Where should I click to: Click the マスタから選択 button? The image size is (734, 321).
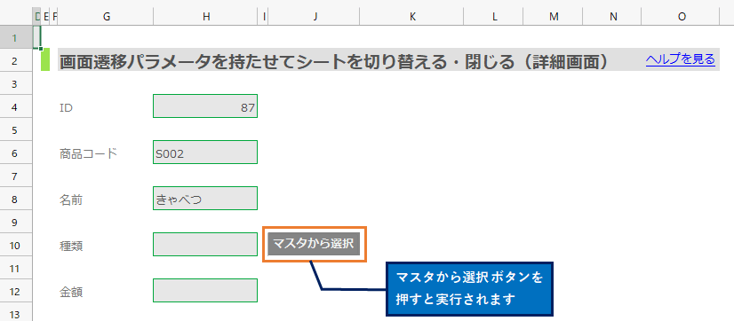pos(314,244)
